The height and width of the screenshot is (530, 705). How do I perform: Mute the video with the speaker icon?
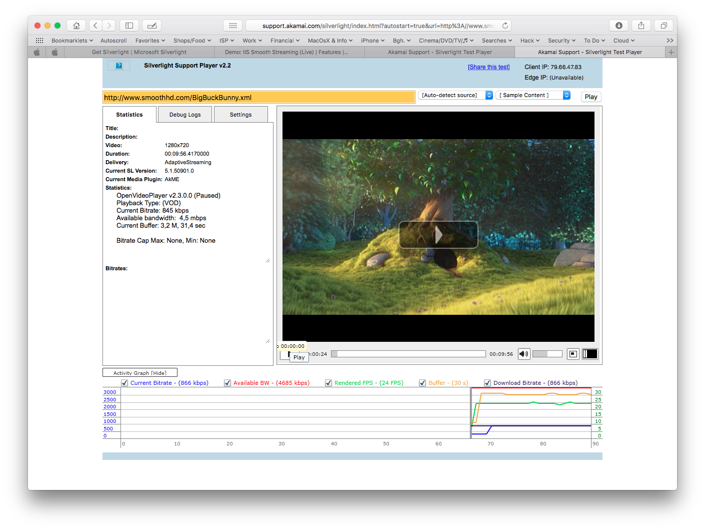coord(523,354)
